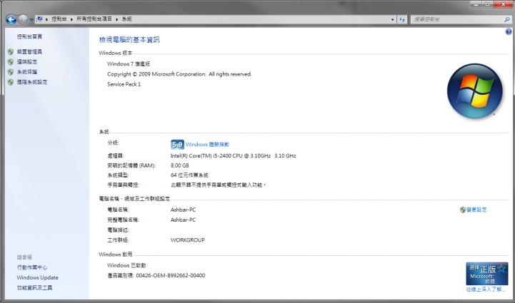Click the 5.9 experience index badge
This screenshot has height=303, width=515.
click(x=177, y=144)
